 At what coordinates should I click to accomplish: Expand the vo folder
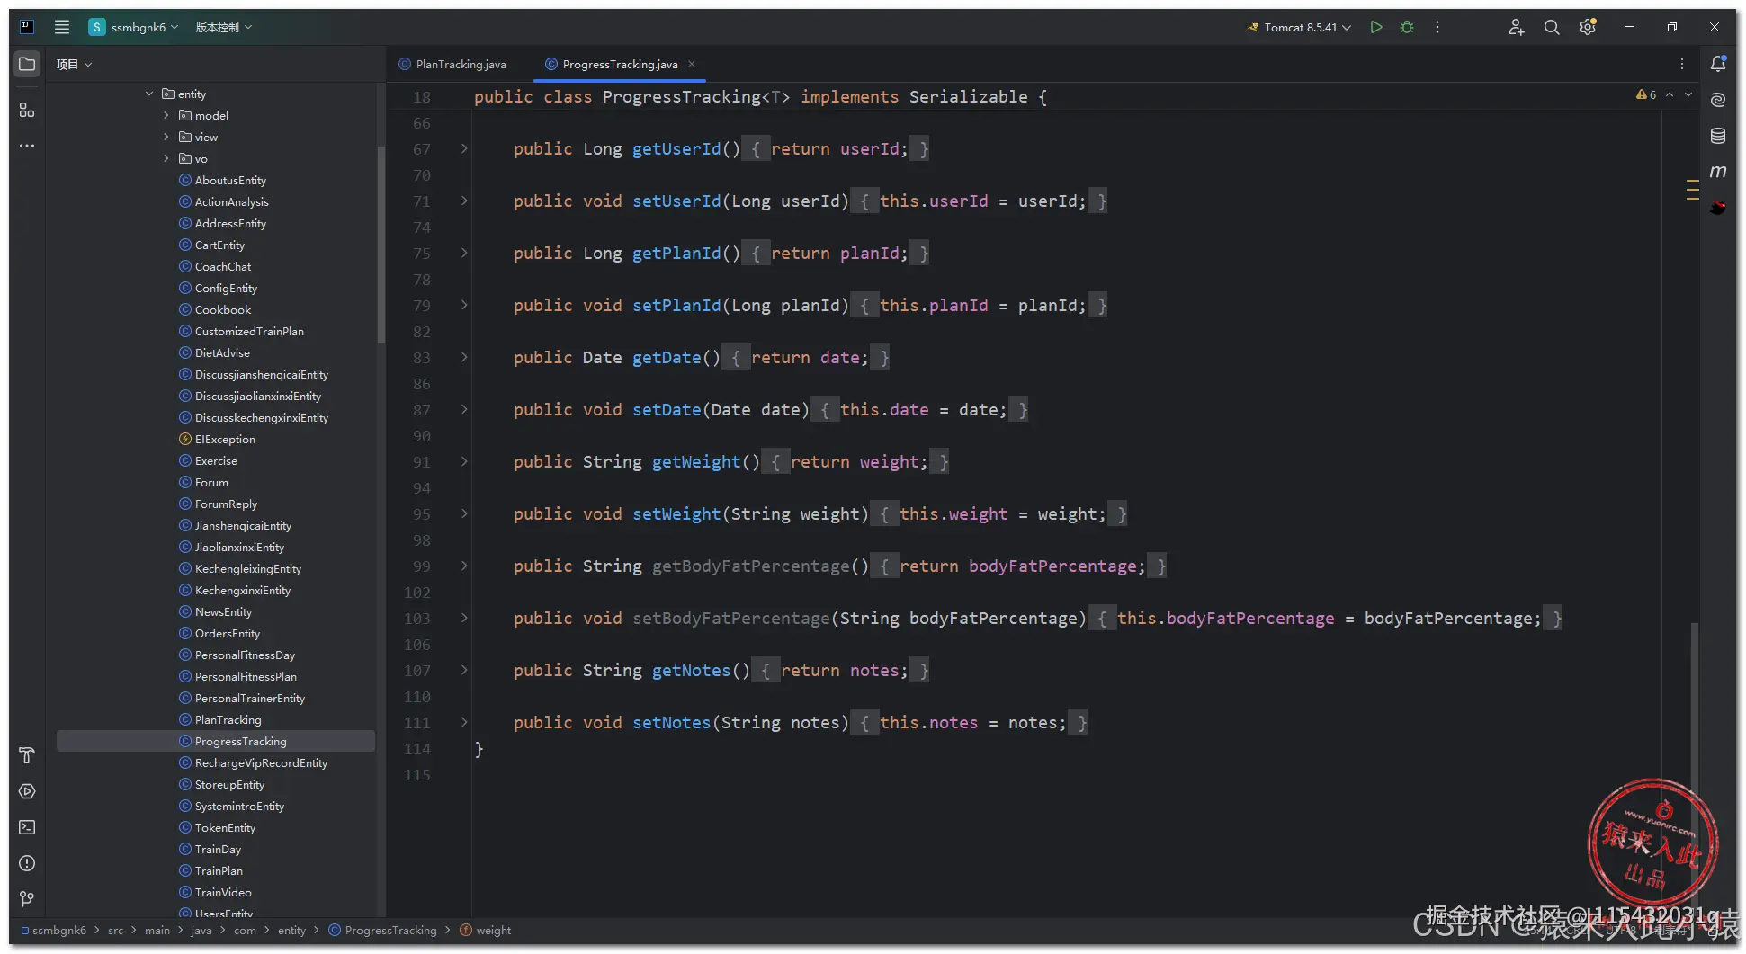tap(166, 158)
